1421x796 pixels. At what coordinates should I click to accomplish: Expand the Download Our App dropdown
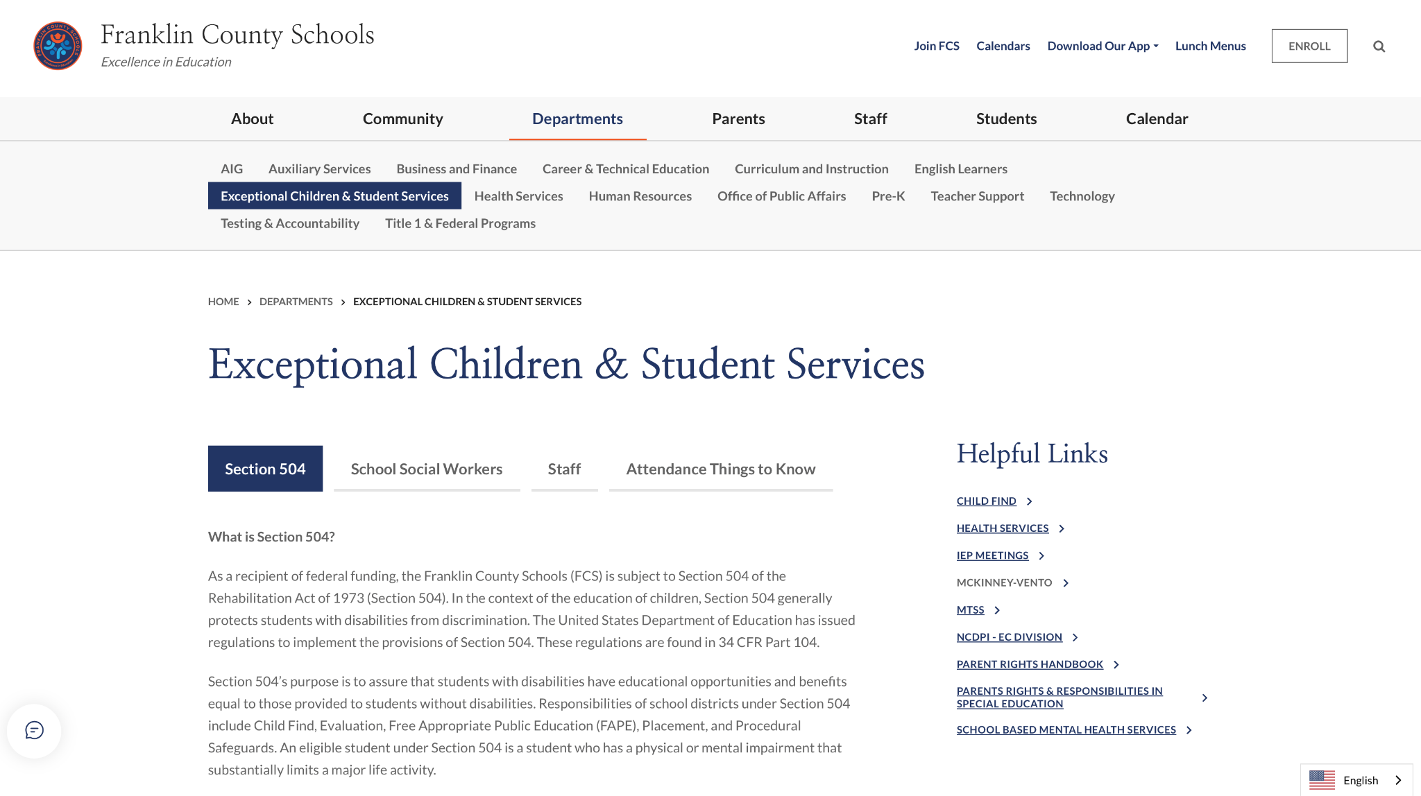point(1103,46)
